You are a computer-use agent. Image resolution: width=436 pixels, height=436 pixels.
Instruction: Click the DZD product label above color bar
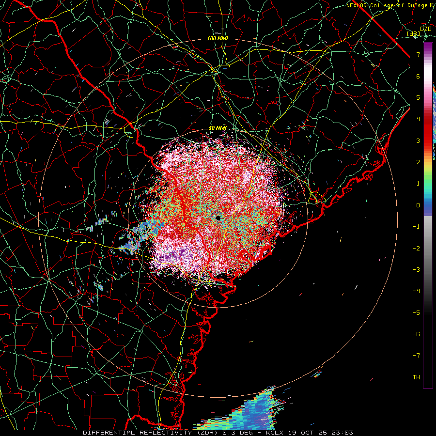pos(426,29)
